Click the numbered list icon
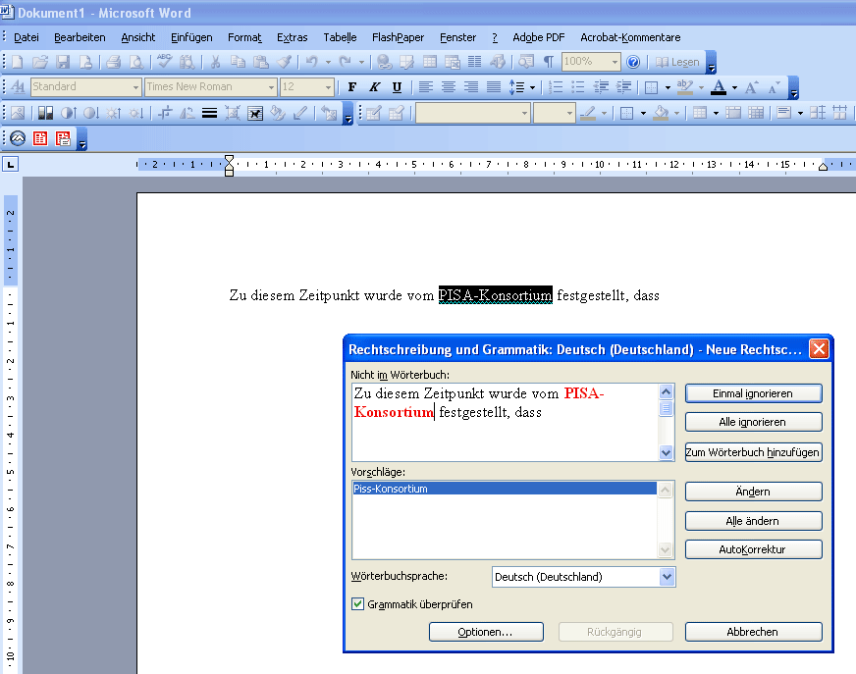 pyautogui.click(x=556, y=87)
